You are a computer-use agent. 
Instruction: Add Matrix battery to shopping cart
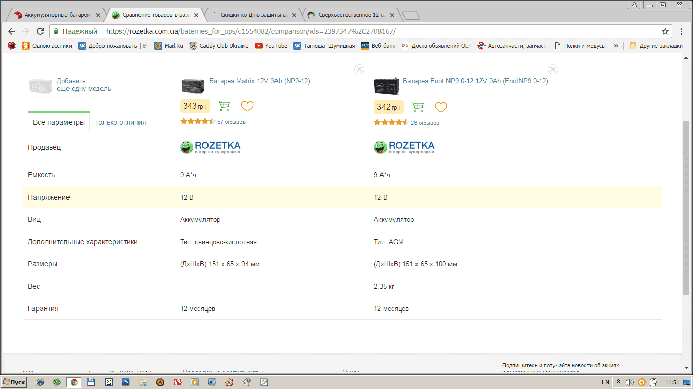(224, 106)
